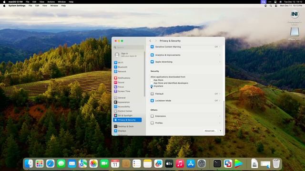The image size is (305, 171).
Task: Open Maps from the Dock
Action: [x=82, y=163]
